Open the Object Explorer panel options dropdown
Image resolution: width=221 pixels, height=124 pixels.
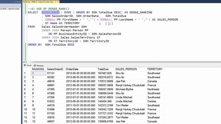(x=15, y=2)
